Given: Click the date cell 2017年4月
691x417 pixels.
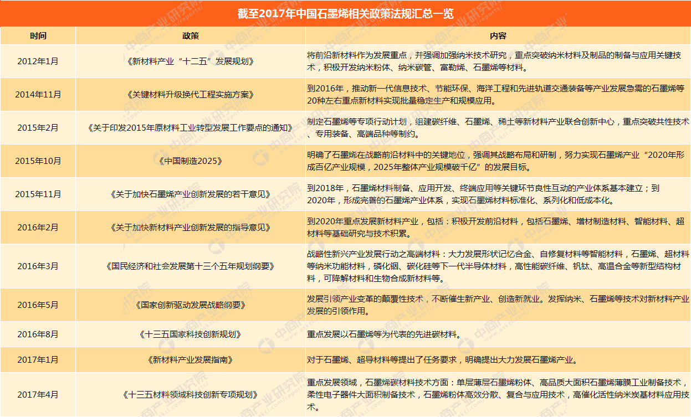Looking at the screenshot, I should [x=38, y=395].
